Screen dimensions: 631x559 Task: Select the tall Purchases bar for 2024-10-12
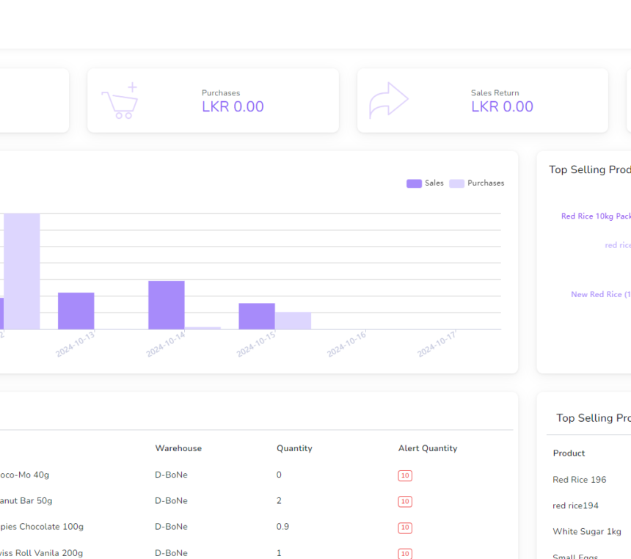click(22, 271)
